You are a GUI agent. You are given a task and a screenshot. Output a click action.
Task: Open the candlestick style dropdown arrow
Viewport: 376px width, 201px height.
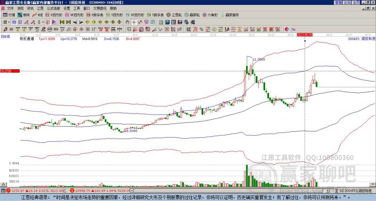coord(43,22)
